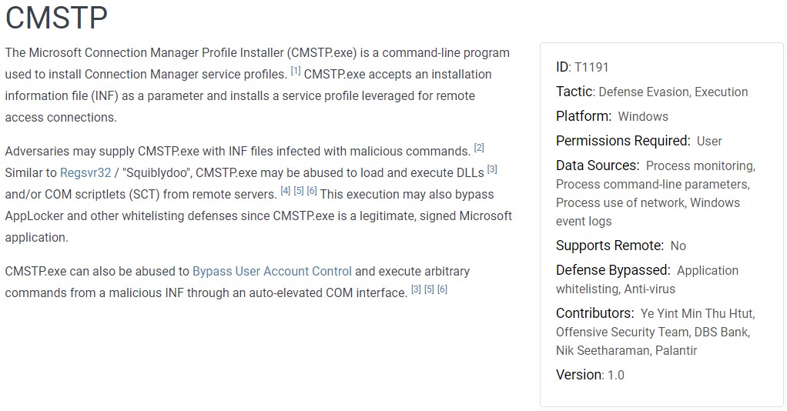This screenshot has height=411, width=787.
Task: Click citation [1] after 'service profiles'
Action: click(296, 72)
